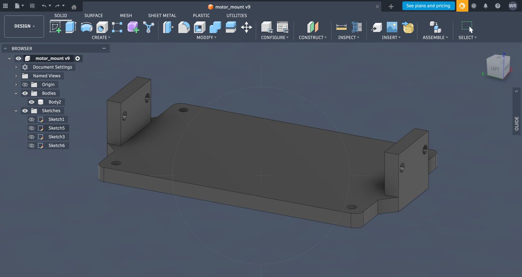The height and width of the screenshot is (277, 522).
Task: Open the Help question mark icon
Action: 498,6
